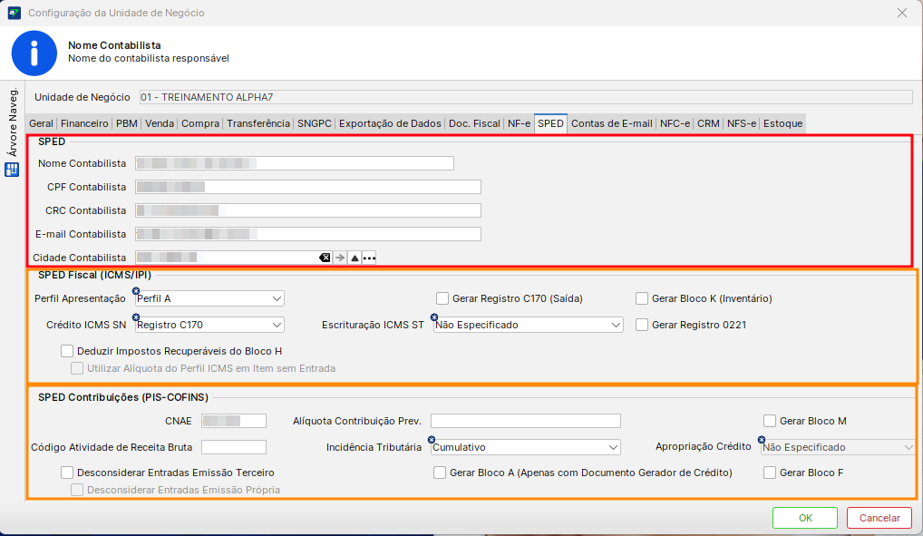This screenshot has height=536, width=923.
Task: Toggle Gerar Bloco K (Inventário) checkbox
Action: (x=642, y=298)
